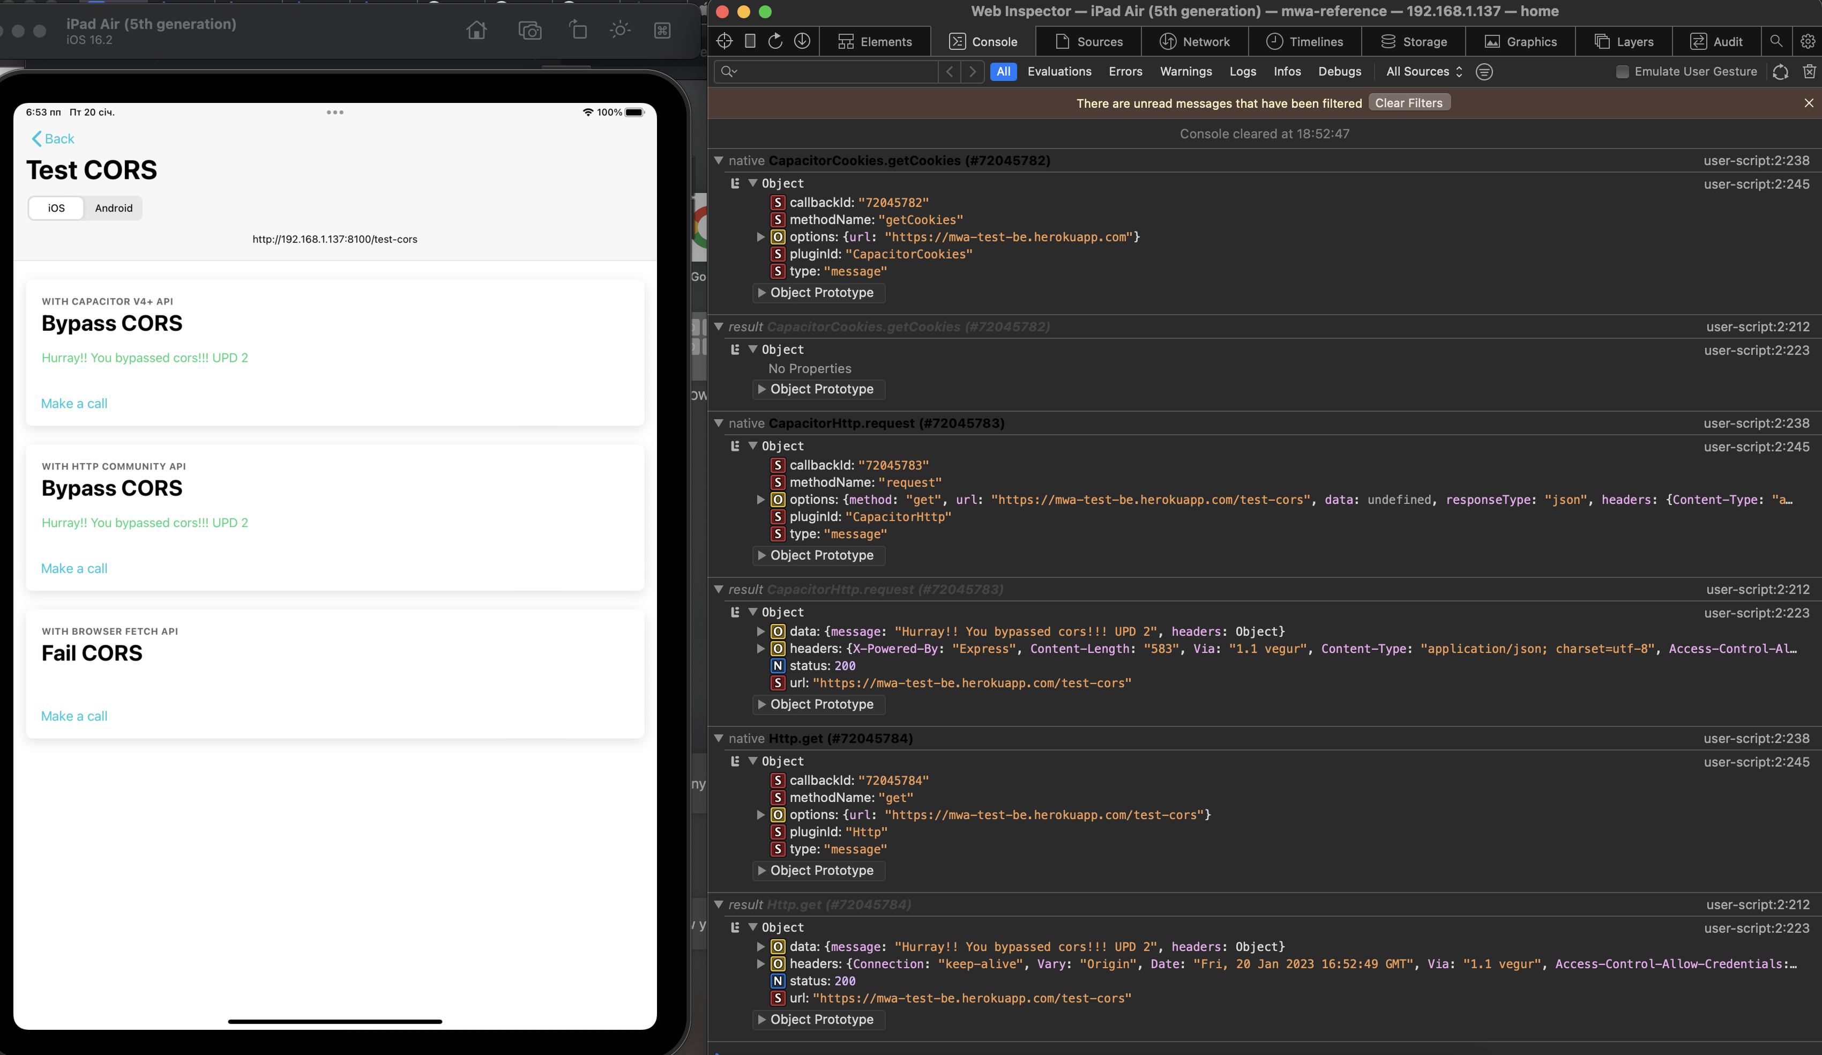Click Make a call under Fail CORS
Viewport: 1822px width, 1055px height.
(x=74, y=716)
